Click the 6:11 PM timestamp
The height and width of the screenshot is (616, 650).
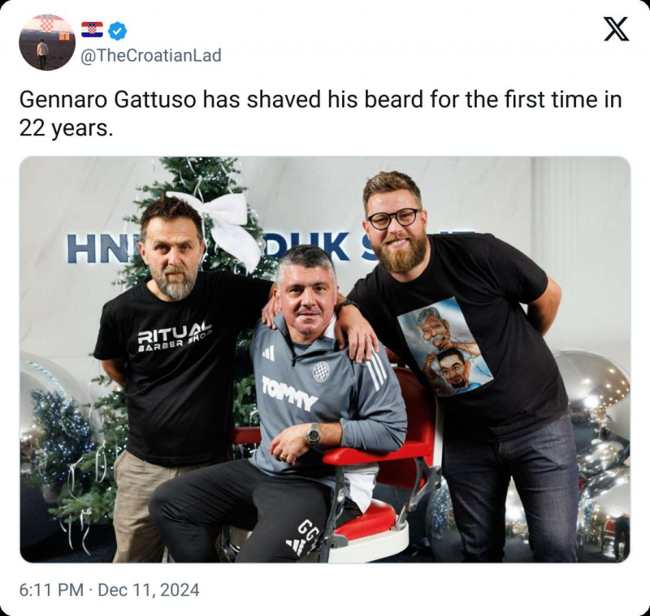tap(51, 590)
